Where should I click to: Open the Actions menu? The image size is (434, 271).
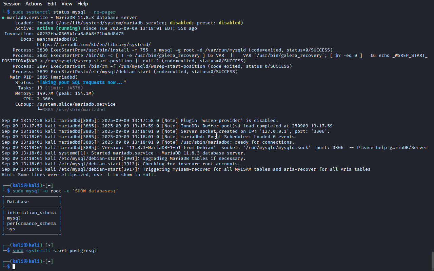tap(34, 4)
